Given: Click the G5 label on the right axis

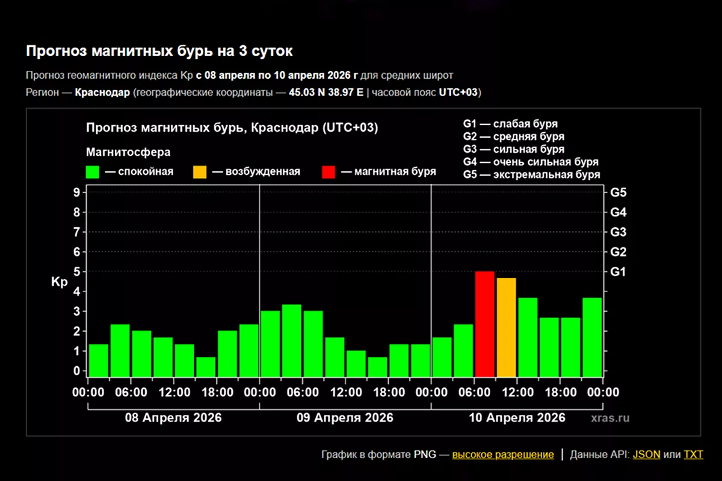Looking at the screenshot, I should click(619, 193).
